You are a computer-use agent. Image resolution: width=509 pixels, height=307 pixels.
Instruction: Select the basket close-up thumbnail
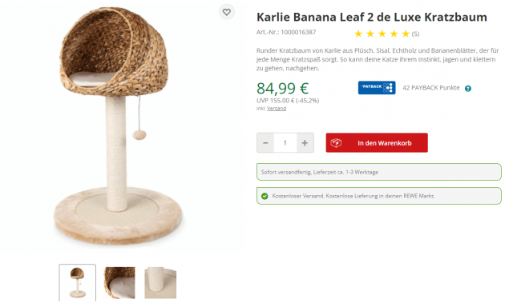(x=119, y=283)
